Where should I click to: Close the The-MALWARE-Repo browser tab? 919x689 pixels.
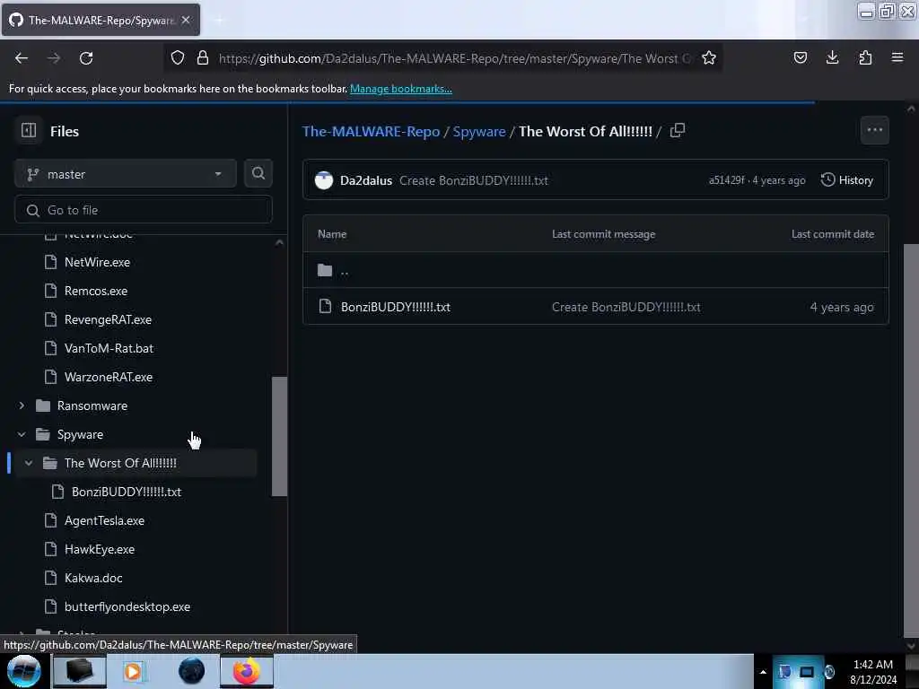(186, 20)
